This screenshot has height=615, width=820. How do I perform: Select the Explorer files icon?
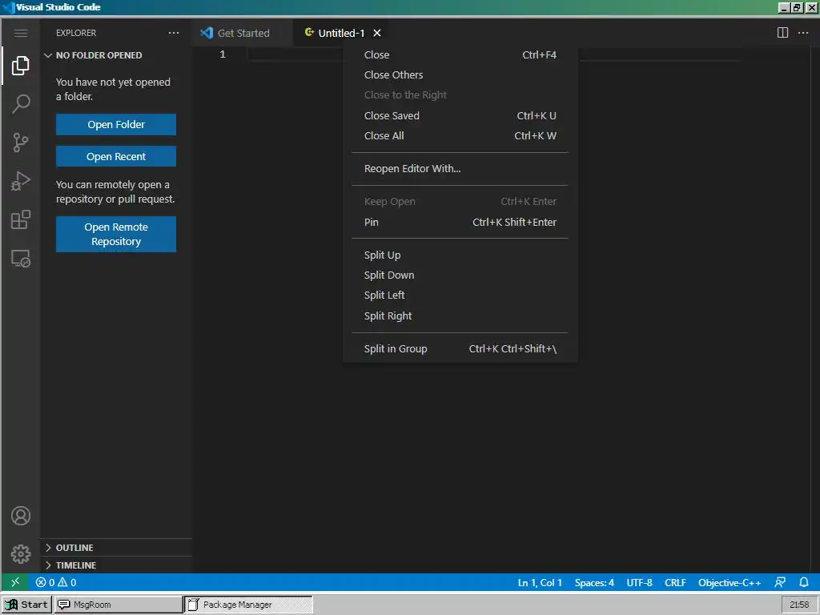[x=21, y=66]
